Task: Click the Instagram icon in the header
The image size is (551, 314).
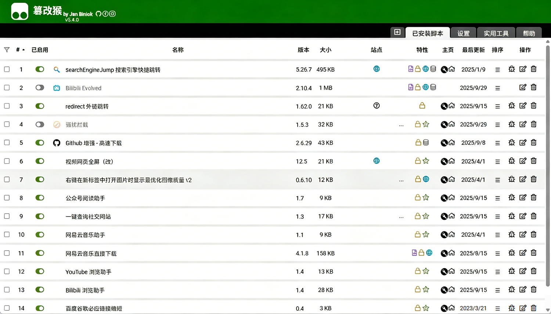Action: (x=112, y=14)
